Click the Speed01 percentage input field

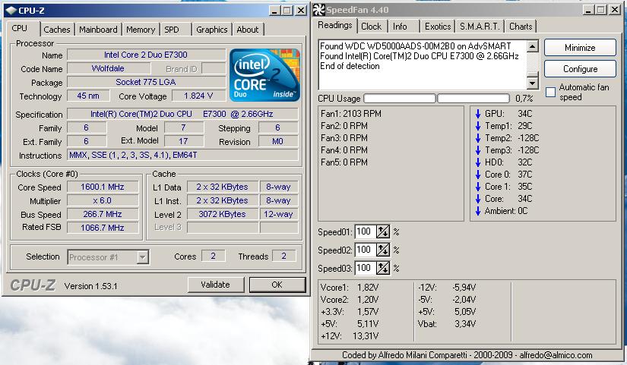365,231
